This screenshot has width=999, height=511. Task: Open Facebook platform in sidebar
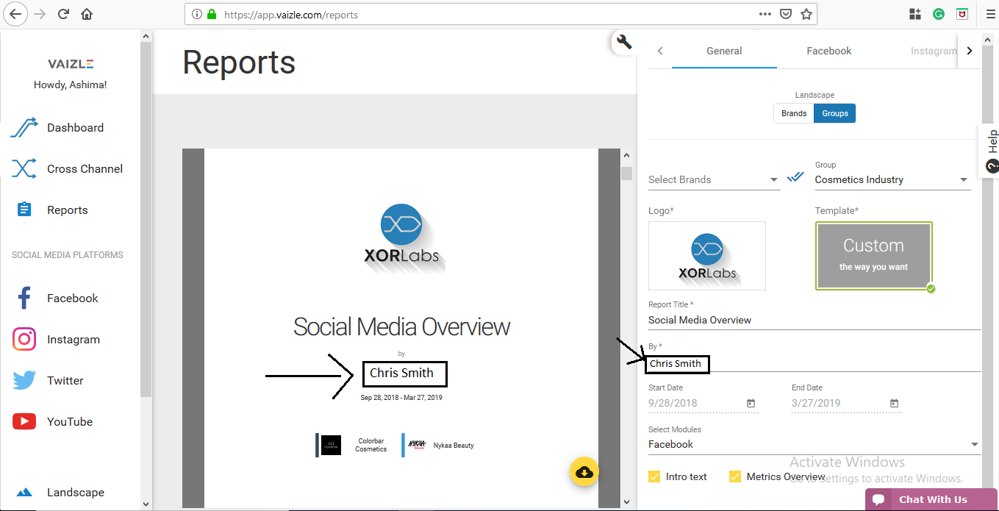pos(71,298)
